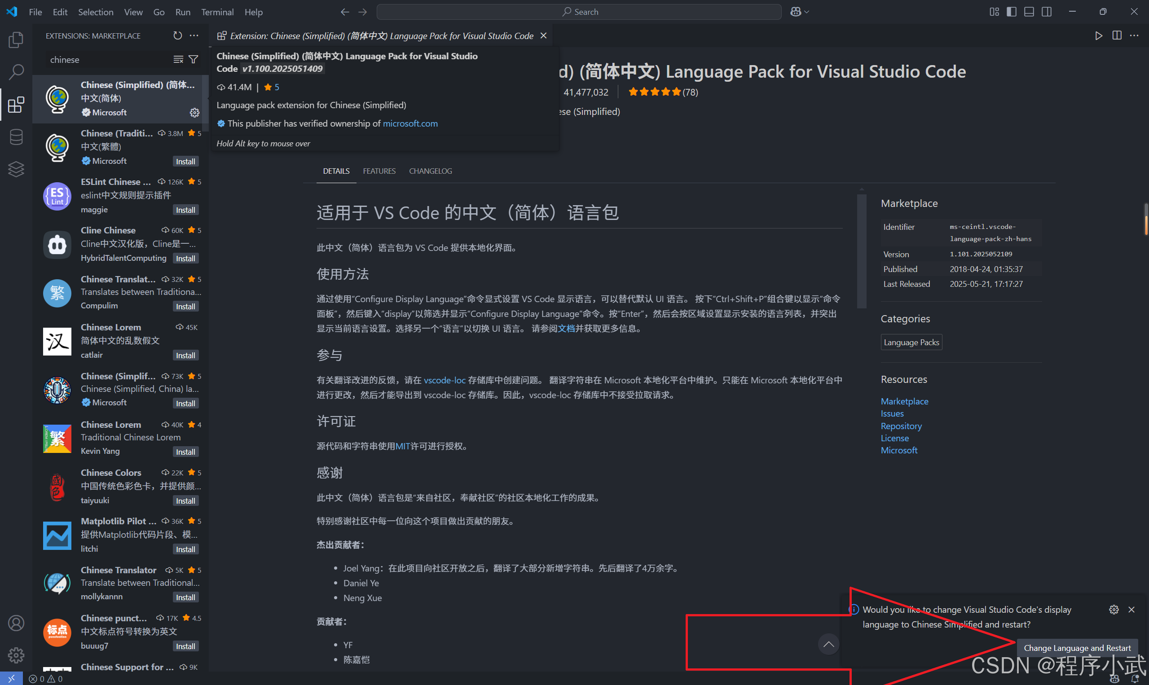Refresh the extensions marketplace list

[x=177, y=35]
